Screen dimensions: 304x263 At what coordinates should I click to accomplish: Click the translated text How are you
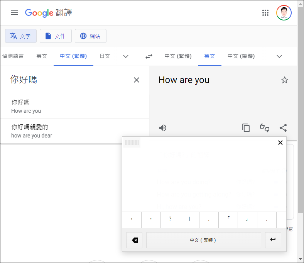click(x=184, y=80)
